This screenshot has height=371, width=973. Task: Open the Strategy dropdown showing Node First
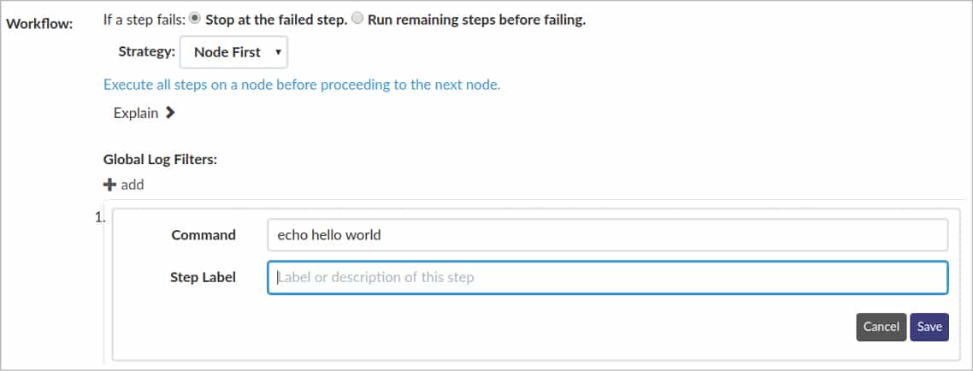(233, 52)
